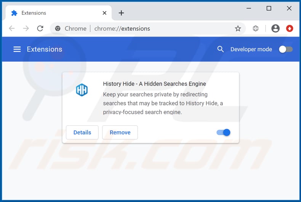Remove the History Hide extension

coord(120,133)
